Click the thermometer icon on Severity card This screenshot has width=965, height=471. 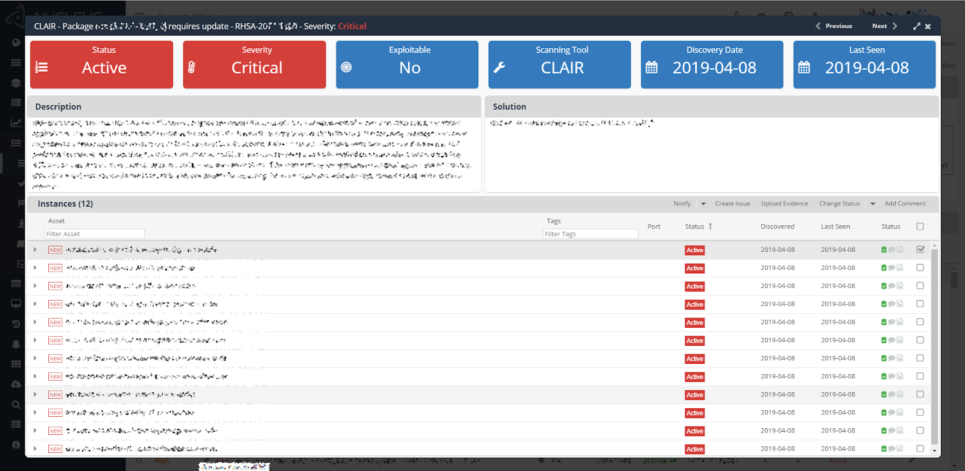pyautogui.click(x=192, y=67)
